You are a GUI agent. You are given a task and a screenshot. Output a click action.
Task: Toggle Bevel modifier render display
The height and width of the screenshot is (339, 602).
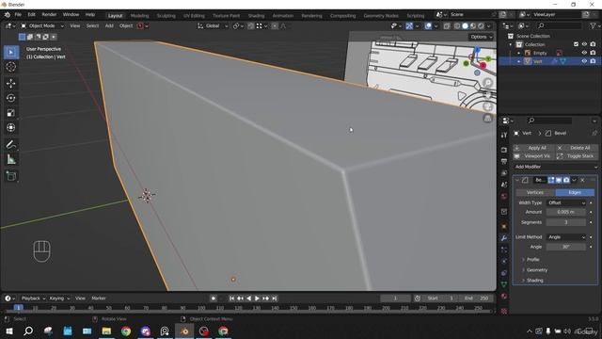566,180
